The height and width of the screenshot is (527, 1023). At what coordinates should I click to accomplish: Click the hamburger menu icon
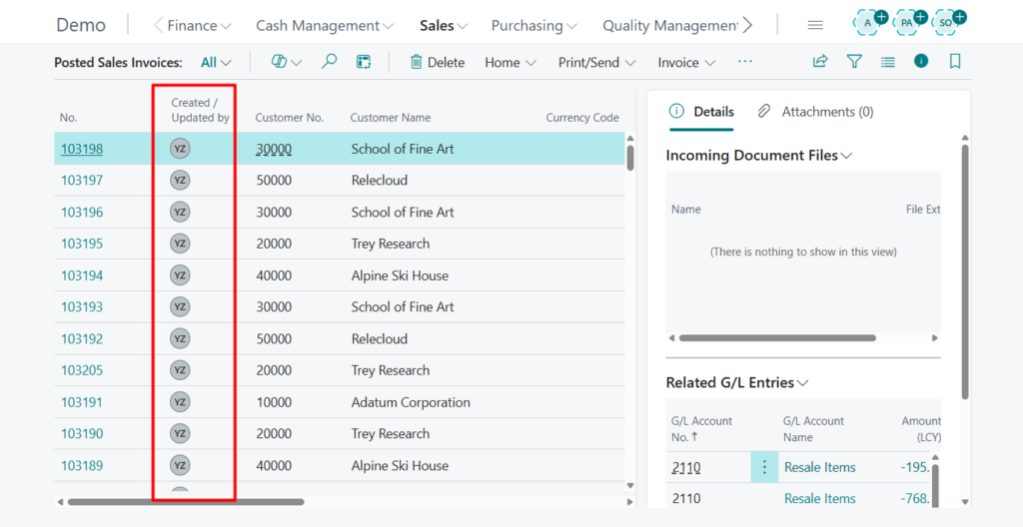point(815,25)
